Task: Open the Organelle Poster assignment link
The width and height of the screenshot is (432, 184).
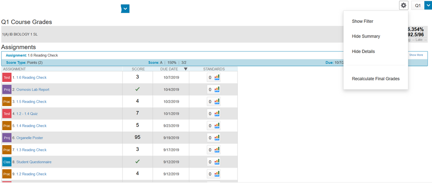Action: 29,138
